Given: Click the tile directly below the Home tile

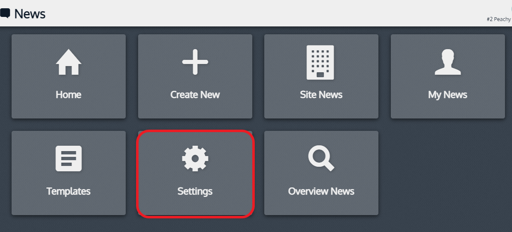Looking at the screenshot, I should [69, 173].
